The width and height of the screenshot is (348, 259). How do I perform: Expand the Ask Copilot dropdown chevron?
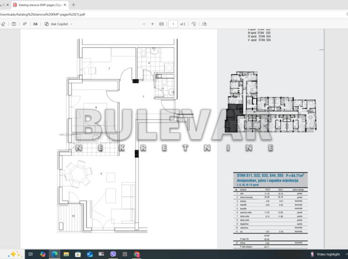pos(71,24)
